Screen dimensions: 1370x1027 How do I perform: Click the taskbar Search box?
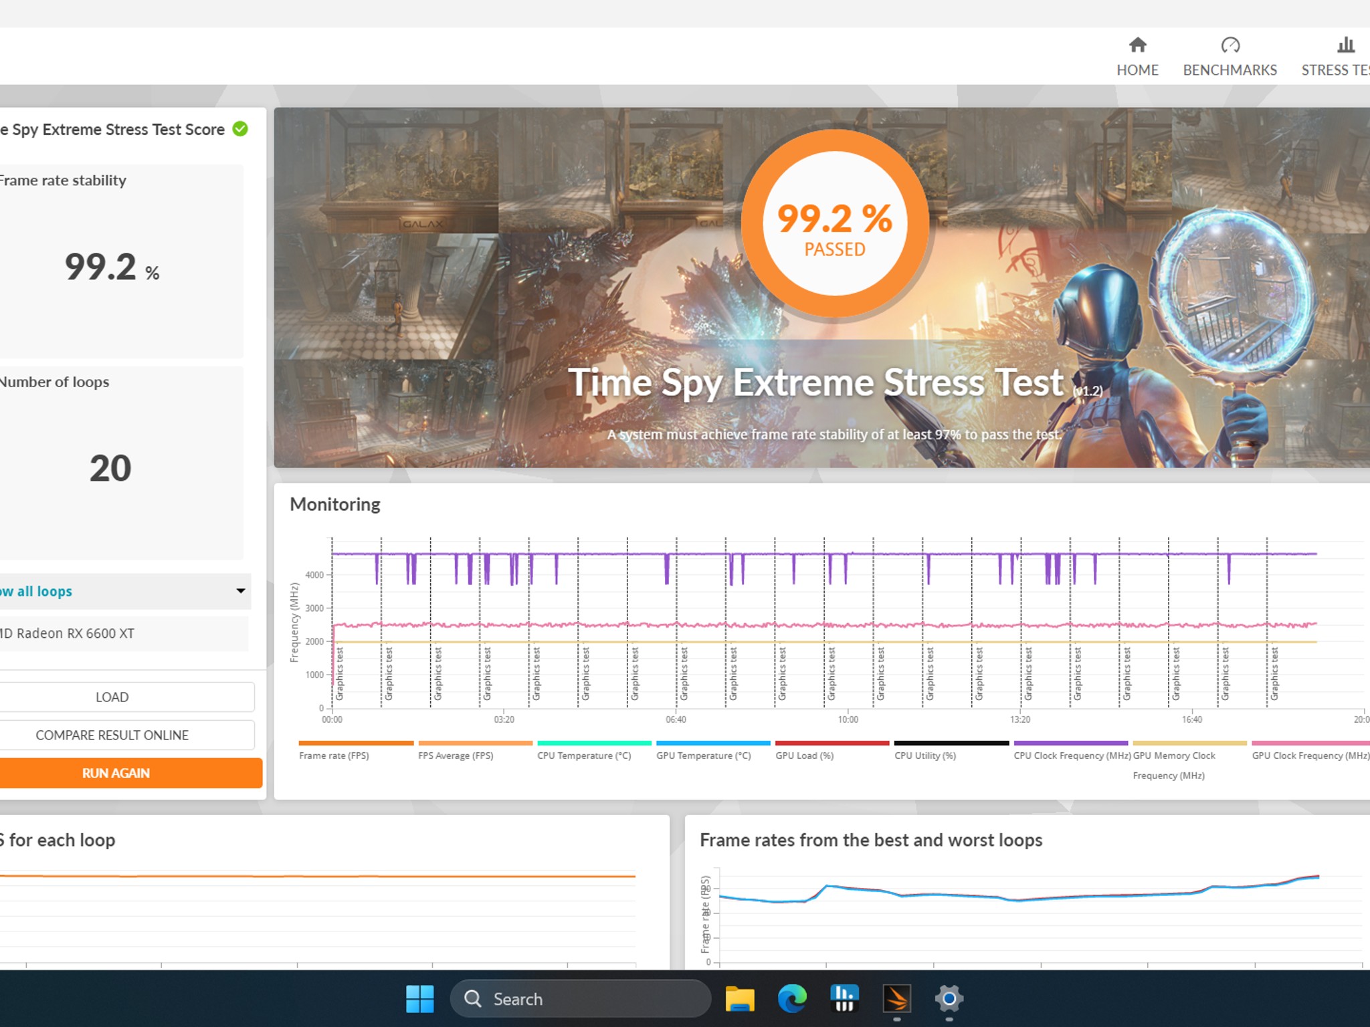(x=581, y=999)
